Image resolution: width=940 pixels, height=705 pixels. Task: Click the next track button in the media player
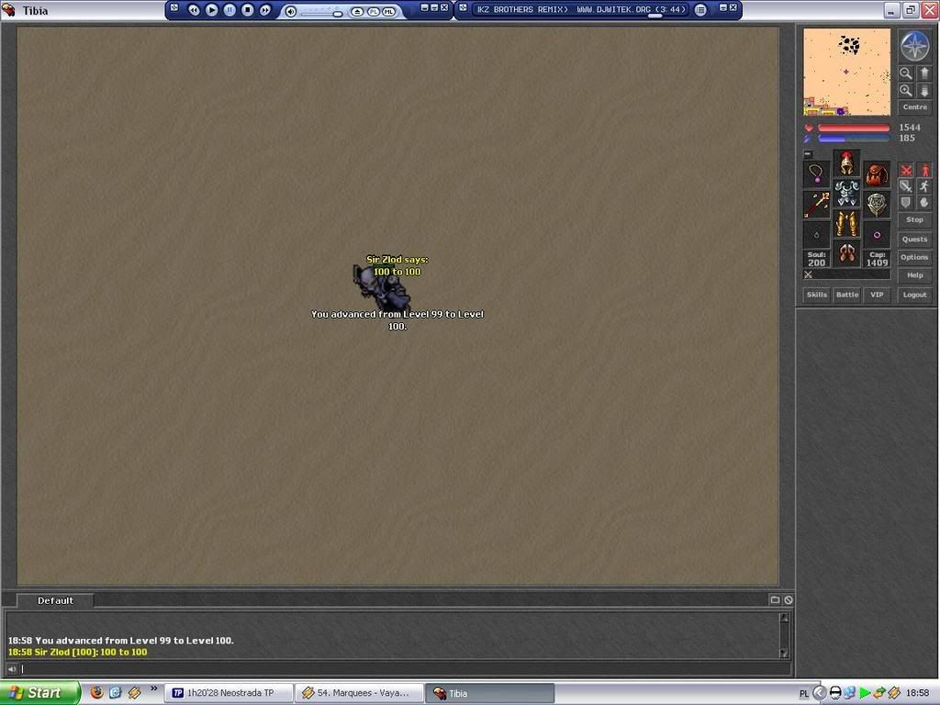[265, 10]
